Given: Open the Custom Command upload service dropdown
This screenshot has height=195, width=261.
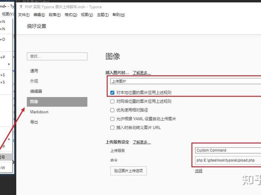Looking at the screenshot, I should (x=228, y=150).
